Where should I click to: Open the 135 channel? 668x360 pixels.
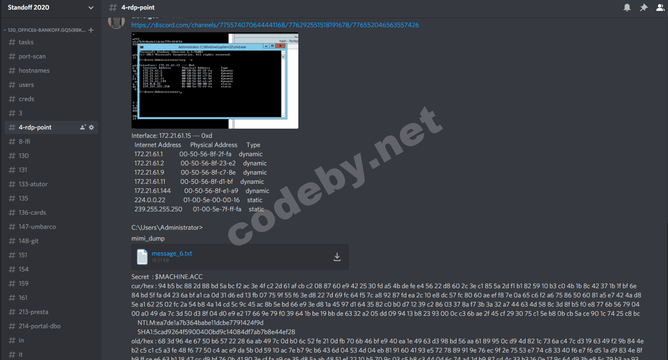click(x=51, y=198)
